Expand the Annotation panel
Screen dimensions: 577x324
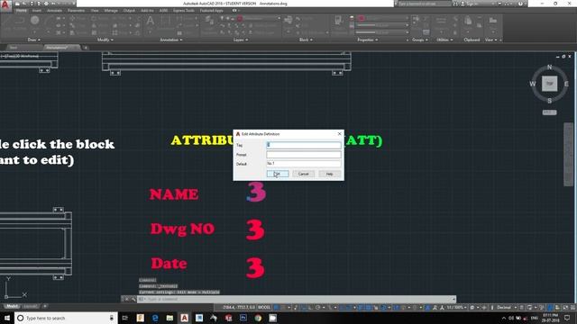tap(171, 40)
